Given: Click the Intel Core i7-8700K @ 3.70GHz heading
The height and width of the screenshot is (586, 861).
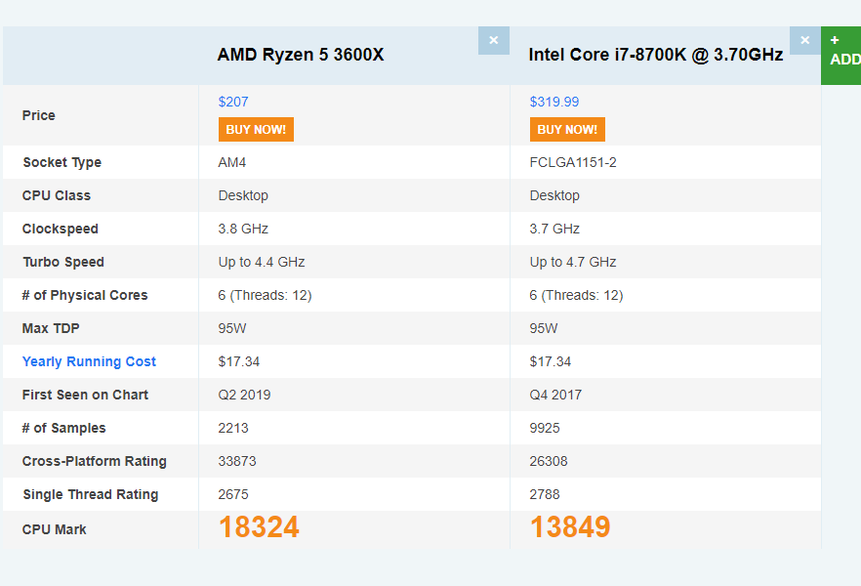Looking at the screenshot, I should (656, 55).
